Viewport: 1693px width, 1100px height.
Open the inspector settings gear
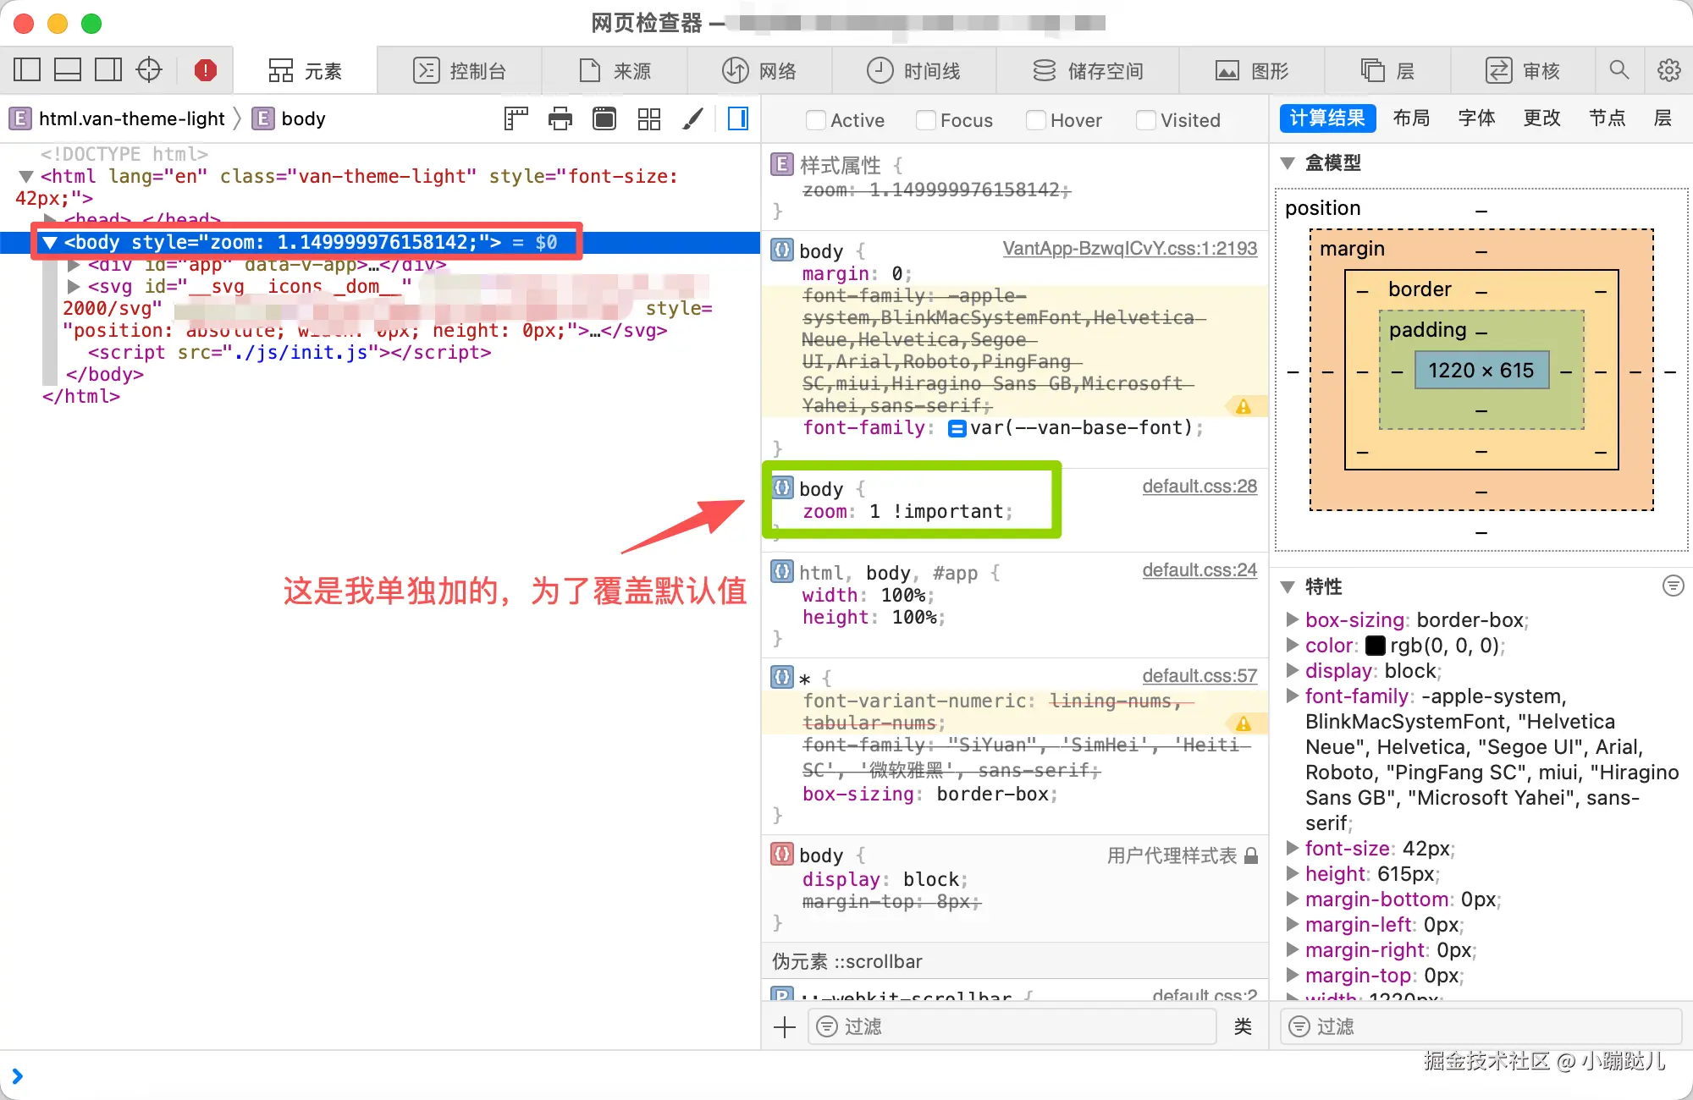1668,70
